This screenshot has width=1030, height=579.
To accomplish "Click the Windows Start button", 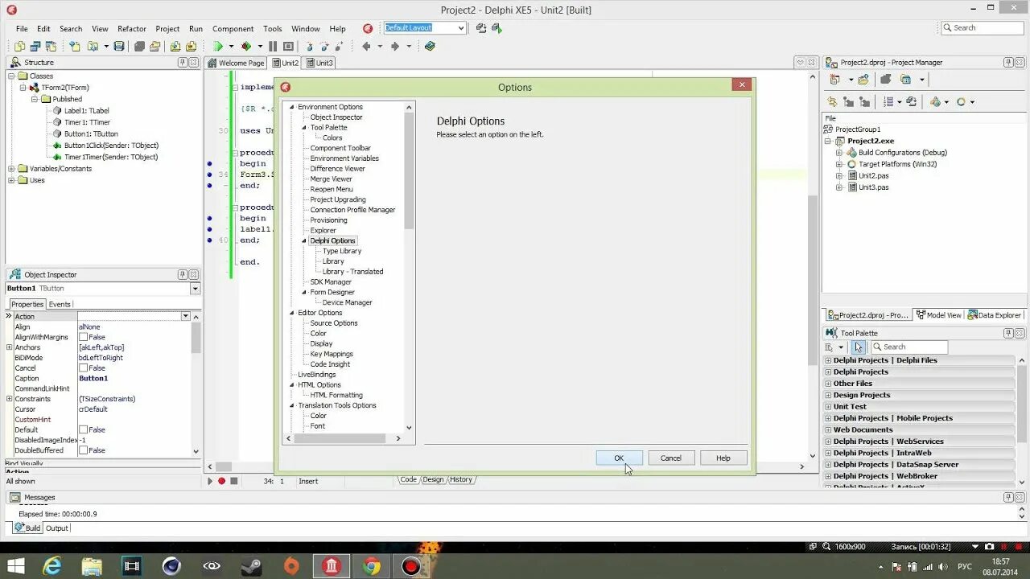I will pyautogui.click(x=15, y=566).
